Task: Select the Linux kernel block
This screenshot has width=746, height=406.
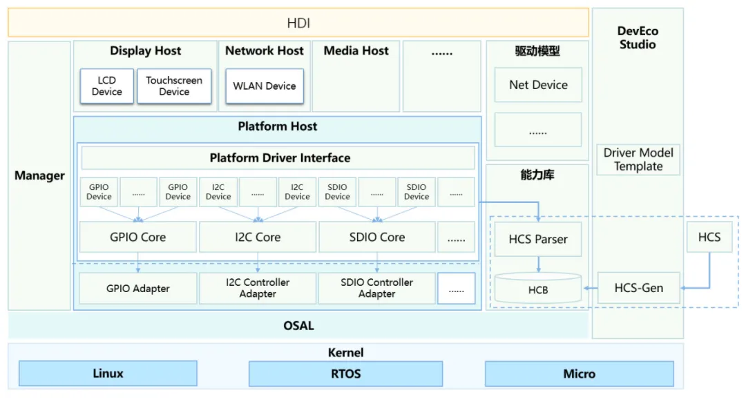Action: [x=108, y=374]
